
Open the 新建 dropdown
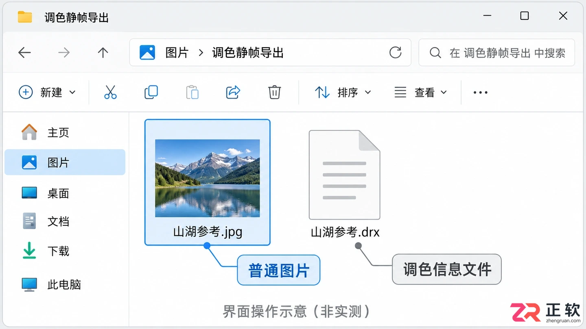(47, 92)
